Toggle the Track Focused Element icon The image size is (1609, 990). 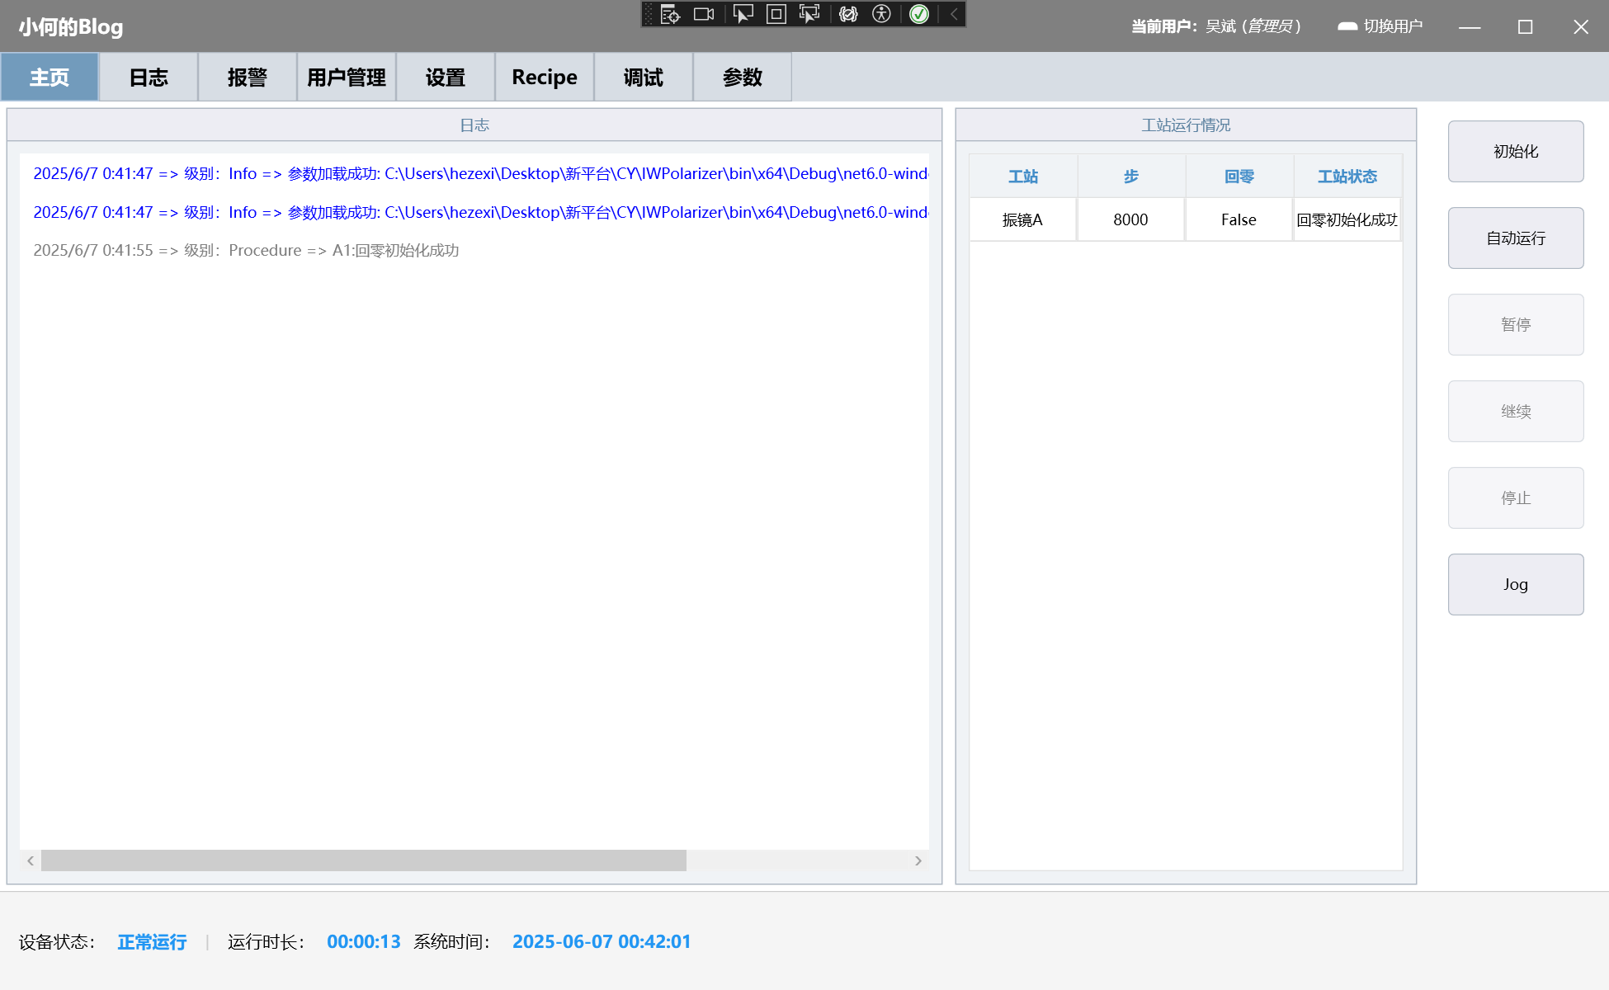(809, 14)
